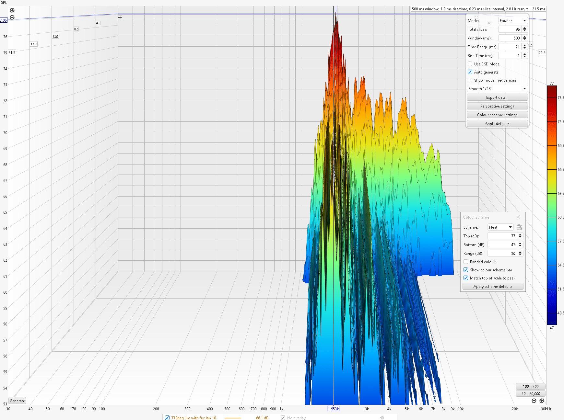Click the heat colour scale bar
Viewport: 564px width, 420px height.
click(x=552, y=205)
